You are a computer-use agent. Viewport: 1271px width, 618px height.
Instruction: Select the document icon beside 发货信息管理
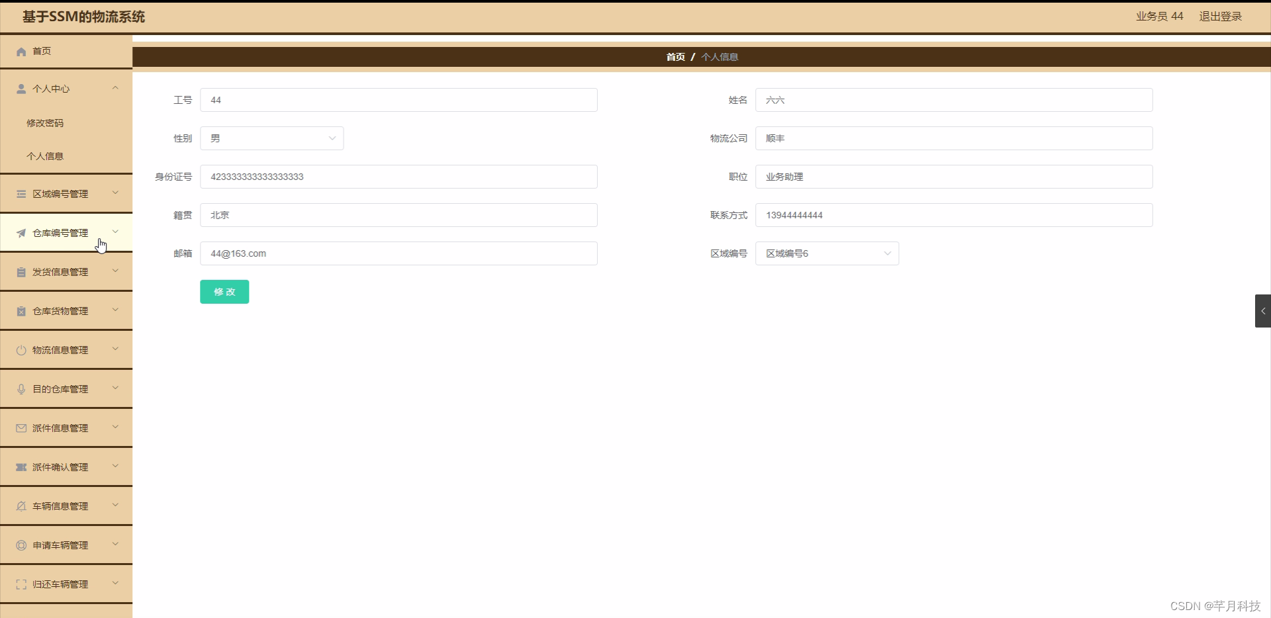[21, 271]
